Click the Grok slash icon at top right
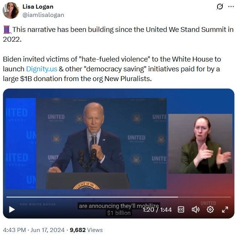Viewport: 240px width, 238px height. [x=220, y=7]
